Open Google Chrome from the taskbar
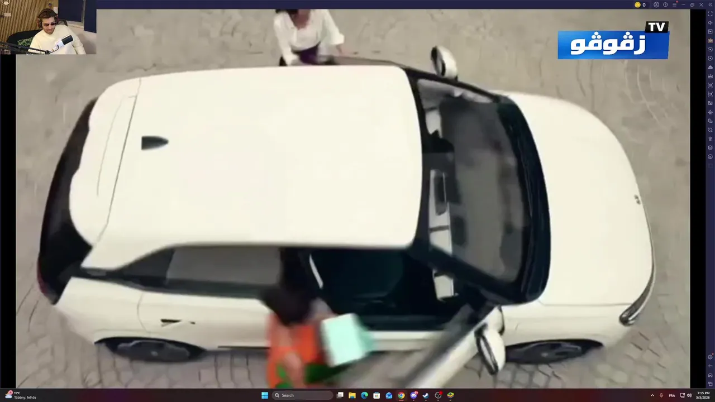Screen dimensions: 715x402 tap(401, 395)
